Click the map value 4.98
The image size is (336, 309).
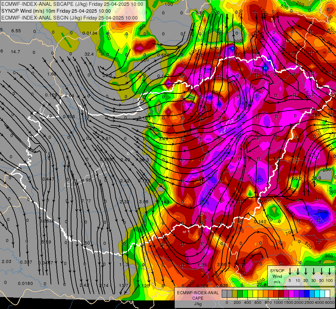click(x=86, y=180)
